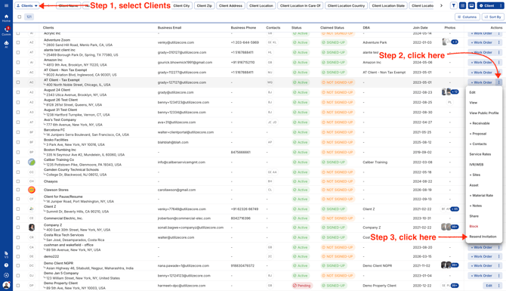Open actions menu for Adventure Zoom row

point(499,42)
